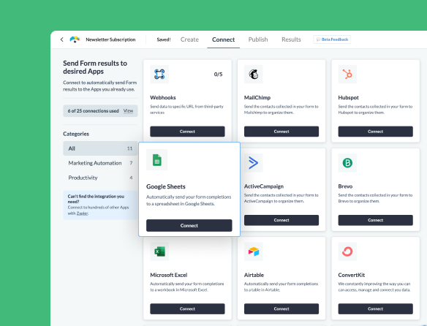The height and width of the screenshot is (326, 427).
Task: Click the Beta Feedback button
Action: 332,39
